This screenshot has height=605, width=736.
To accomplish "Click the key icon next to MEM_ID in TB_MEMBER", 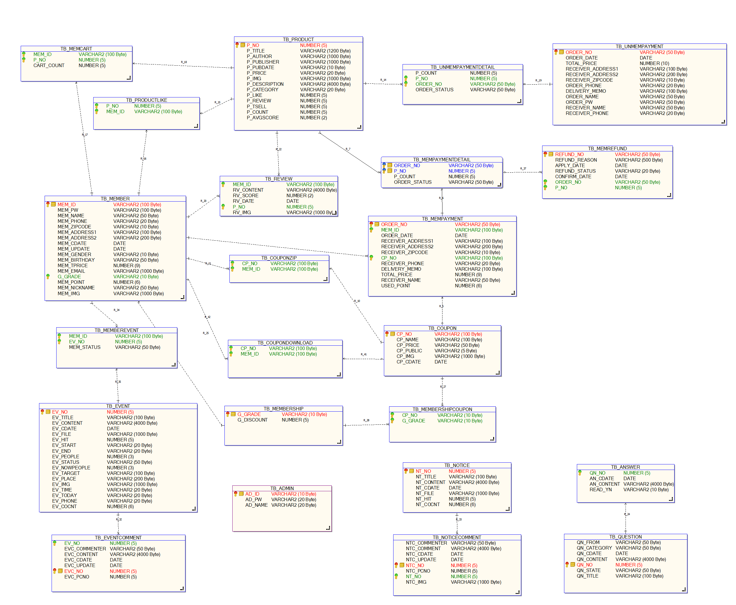I will click(x=48, y=204).
